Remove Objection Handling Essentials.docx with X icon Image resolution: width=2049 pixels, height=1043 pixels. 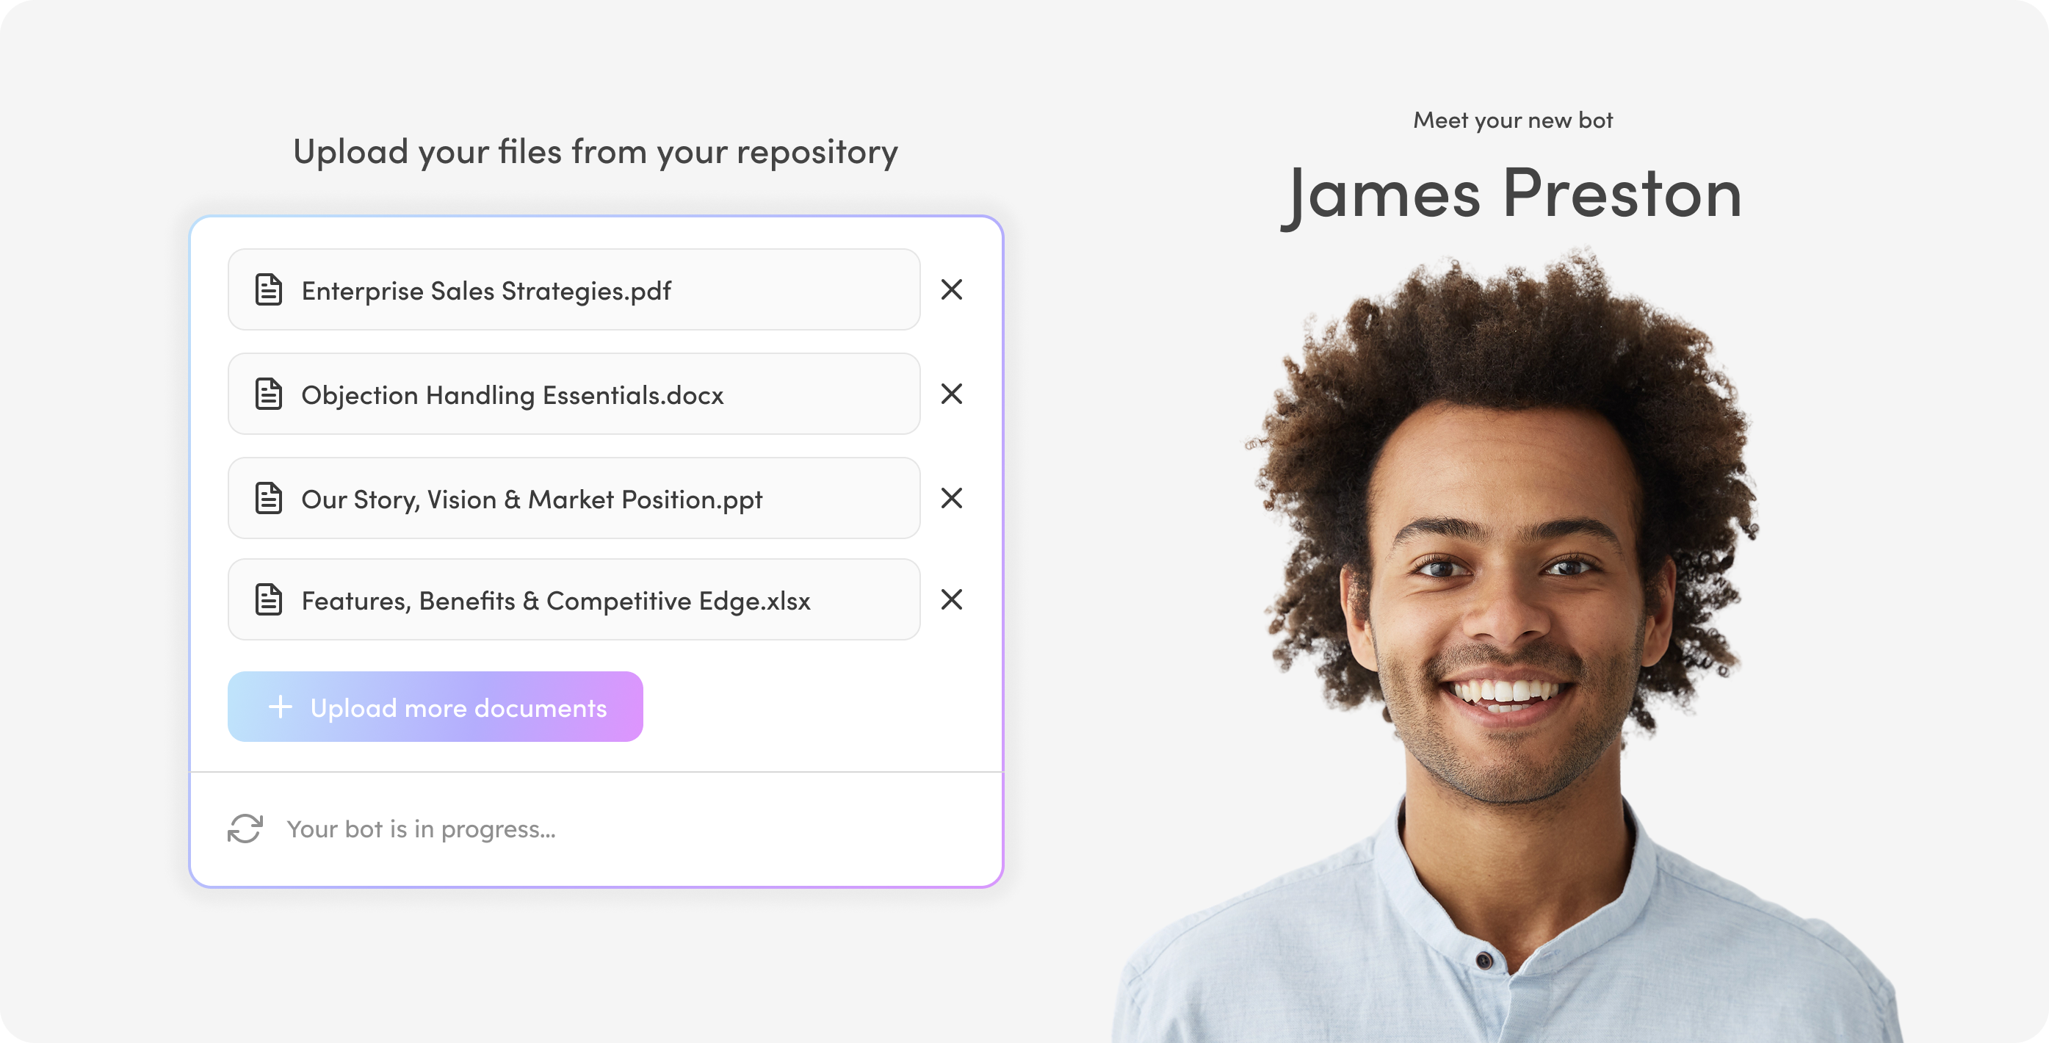point(951,394)
